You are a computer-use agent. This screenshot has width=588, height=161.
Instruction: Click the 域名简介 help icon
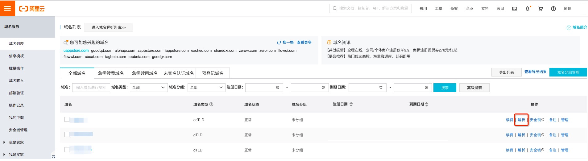pos(569,28)
